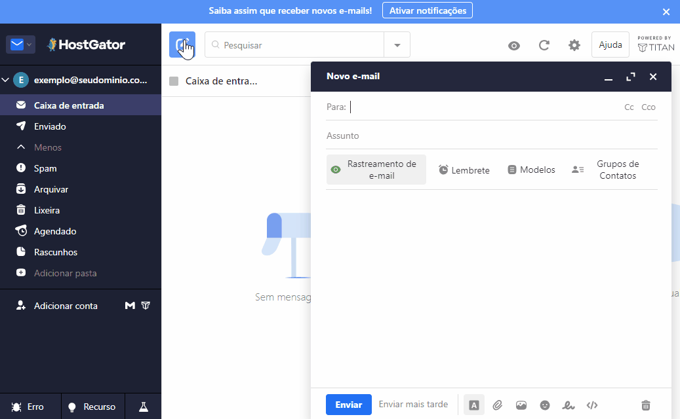Click the lab flask icon

click(x=144, y=407)
